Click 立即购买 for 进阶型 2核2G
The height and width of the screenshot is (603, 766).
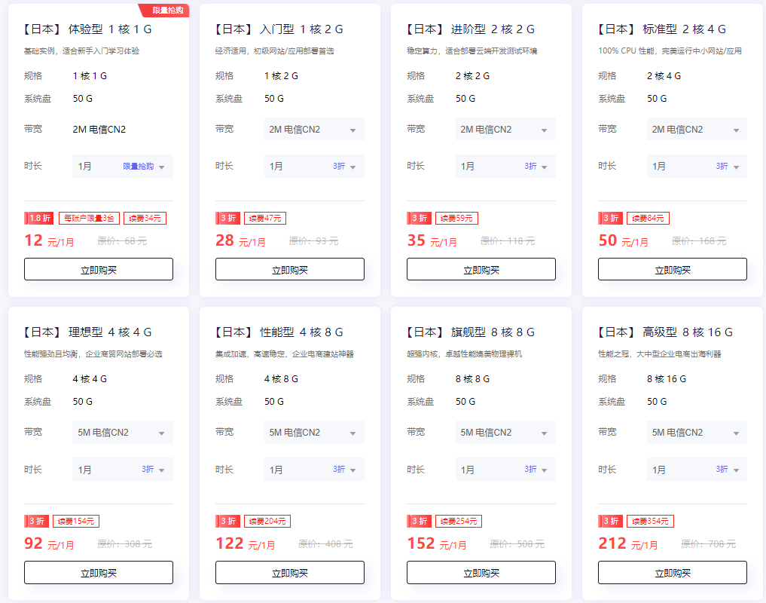481,270
